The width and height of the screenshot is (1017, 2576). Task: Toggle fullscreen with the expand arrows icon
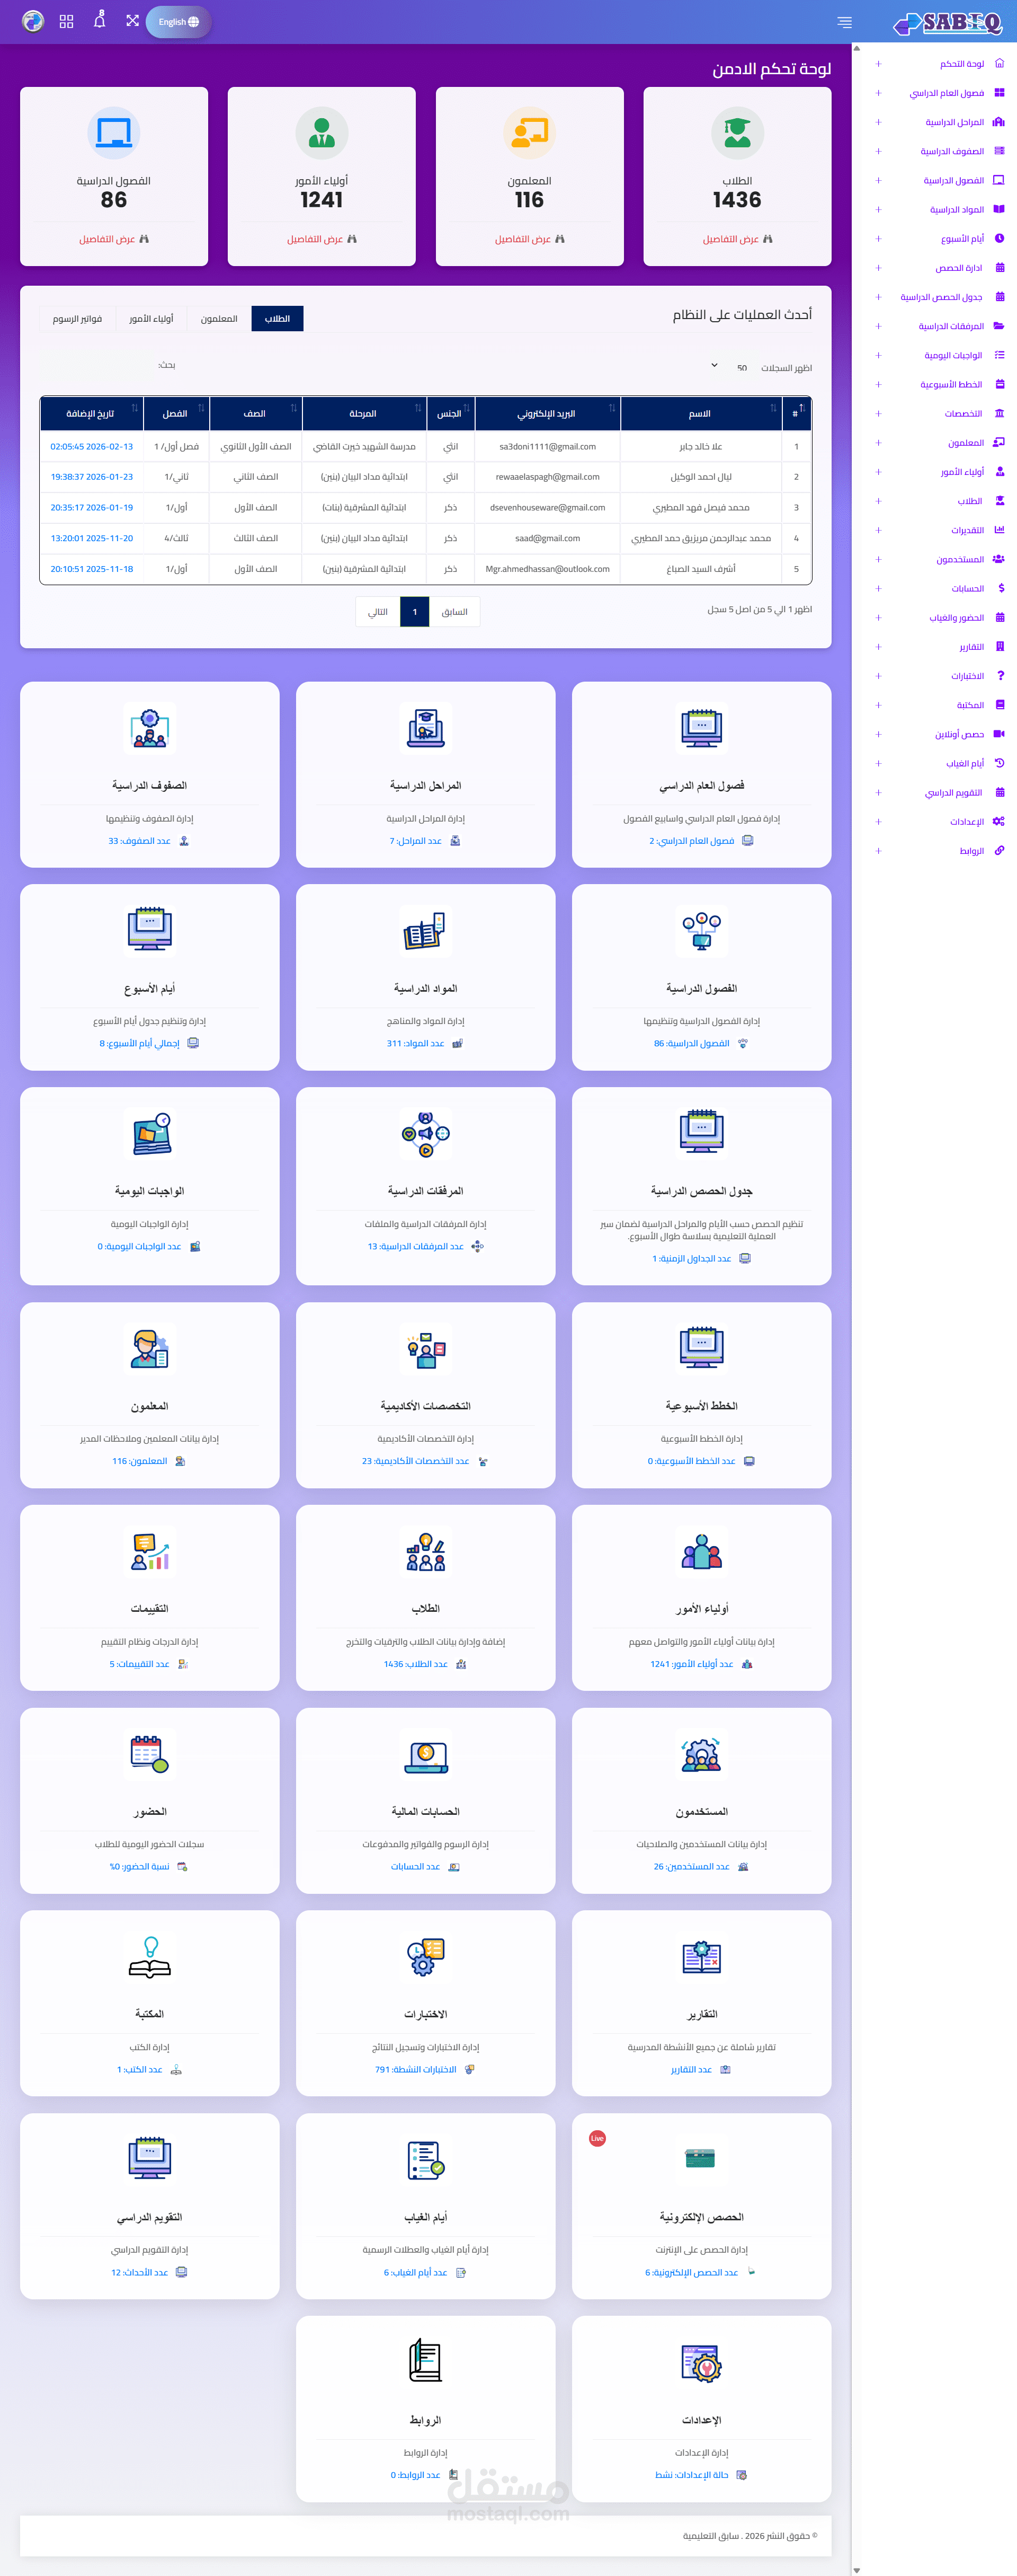132,21
